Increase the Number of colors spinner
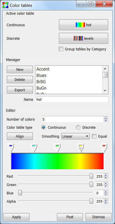This screenshot has width=115, height=224. pos(106,118)
